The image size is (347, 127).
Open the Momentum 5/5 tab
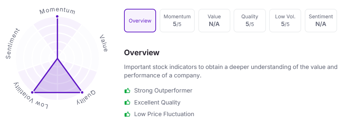[177, 20]
